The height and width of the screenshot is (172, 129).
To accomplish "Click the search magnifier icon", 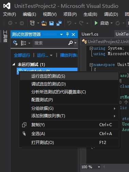I will tap(71, 43).
